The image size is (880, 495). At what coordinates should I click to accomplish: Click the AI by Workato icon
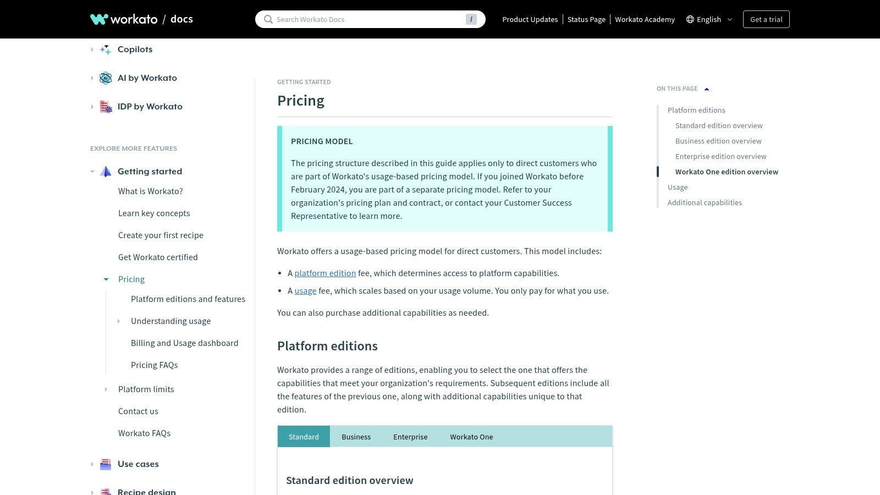pyautogui.click(x=105, y=78)
